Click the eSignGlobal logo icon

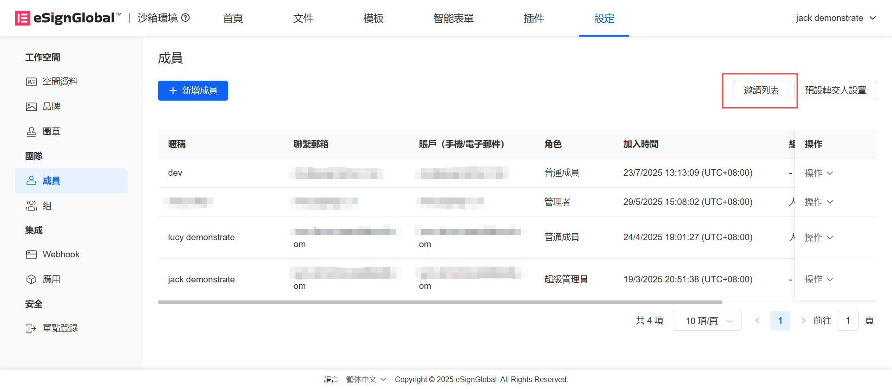[x=22, y=18]
